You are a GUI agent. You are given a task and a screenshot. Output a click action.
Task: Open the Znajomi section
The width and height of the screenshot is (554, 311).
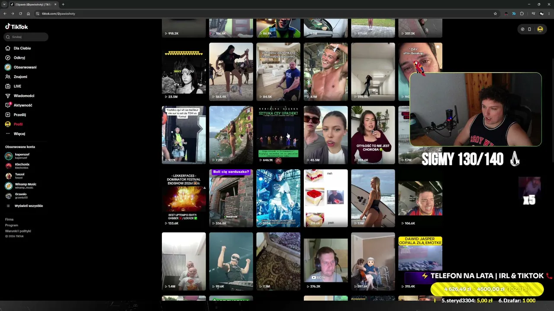(x=16, y=77)
